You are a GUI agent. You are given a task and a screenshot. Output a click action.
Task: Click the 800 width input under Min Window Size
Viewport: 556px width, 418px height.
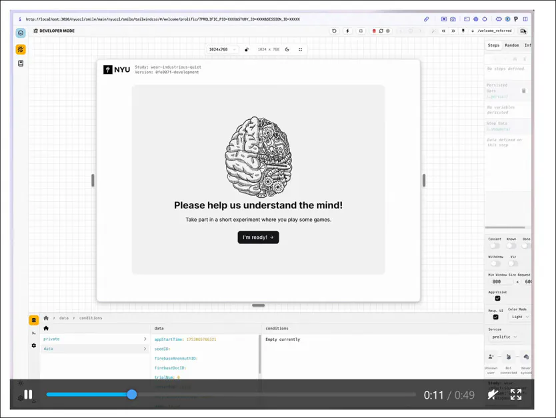(x=495, y=280)
